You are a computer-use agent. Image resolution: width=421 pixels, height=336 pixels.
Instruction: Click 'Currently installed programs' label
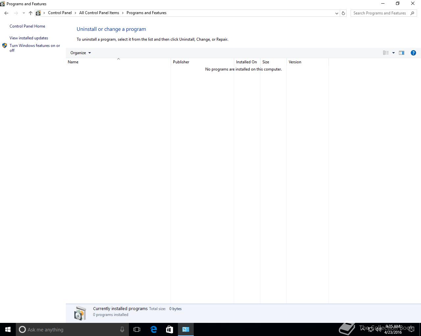tap(120, 308)
